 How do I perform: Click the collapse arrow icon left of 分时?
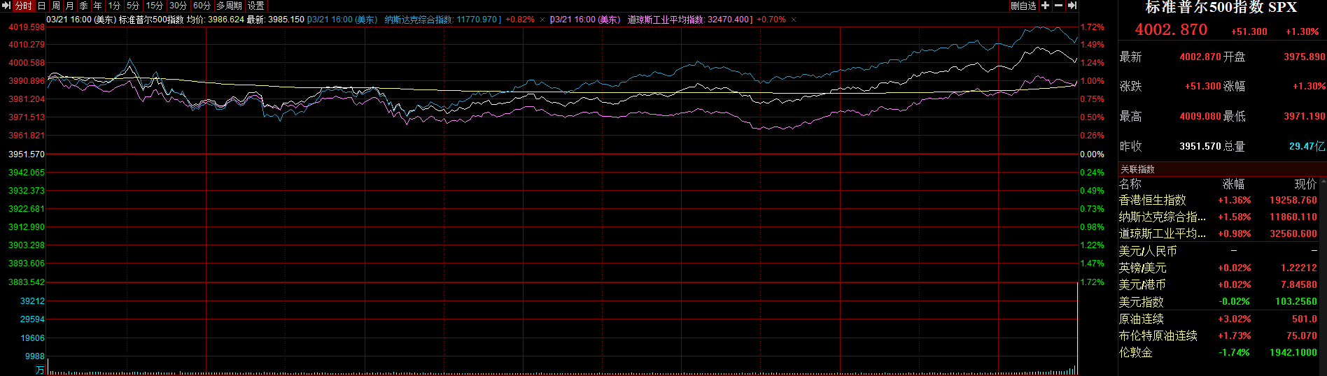tap(6, 6)
